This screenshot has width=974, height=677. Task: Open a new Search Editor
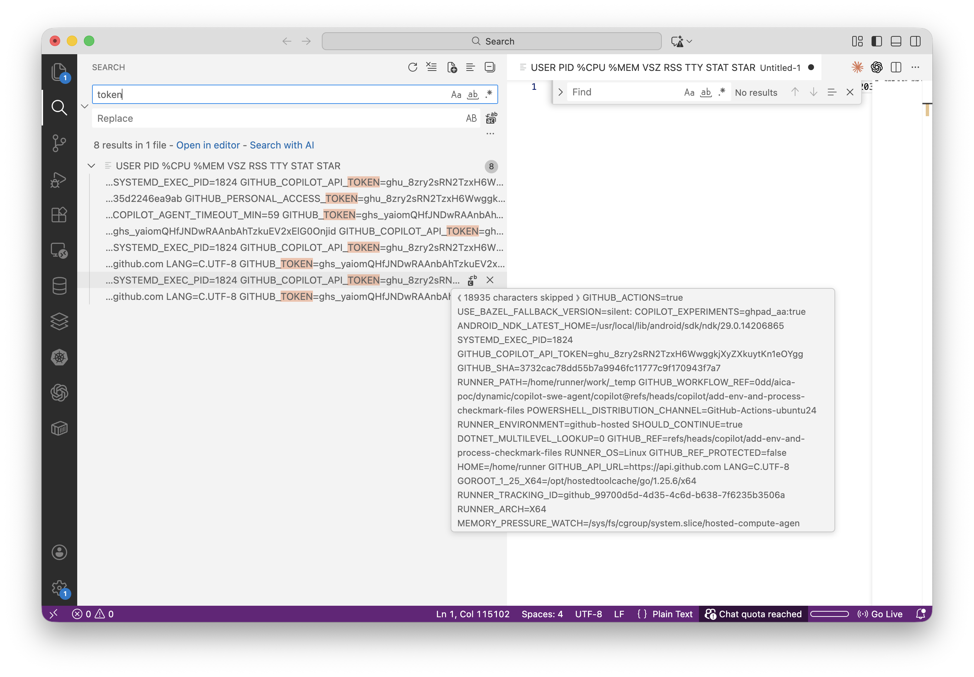tap(452, 67)
